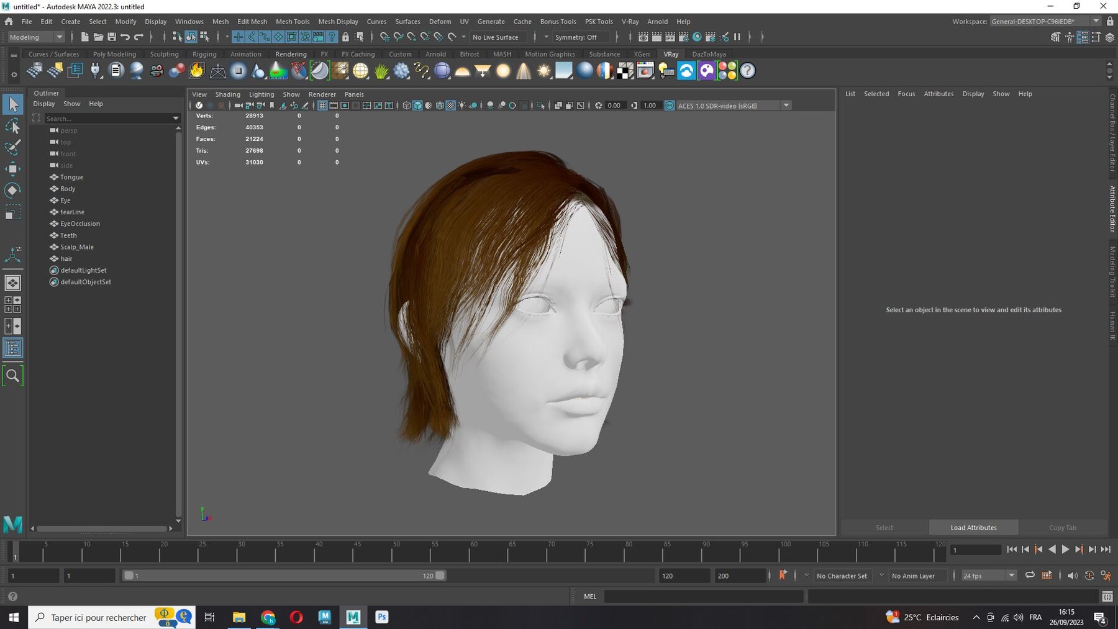Image resolution: width=1118 pixels, height=629 pixels.
Task: Choose the Rotate tool
Action: [13, 190]
